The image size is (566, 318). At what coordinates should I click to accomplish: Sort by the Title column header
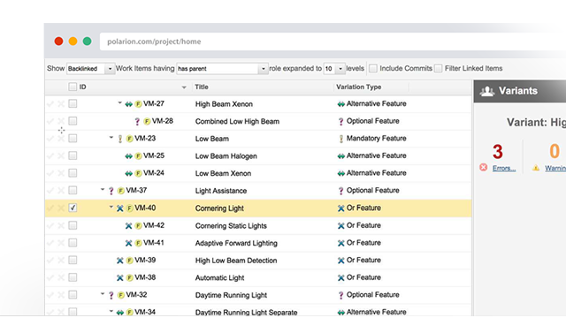202,87
